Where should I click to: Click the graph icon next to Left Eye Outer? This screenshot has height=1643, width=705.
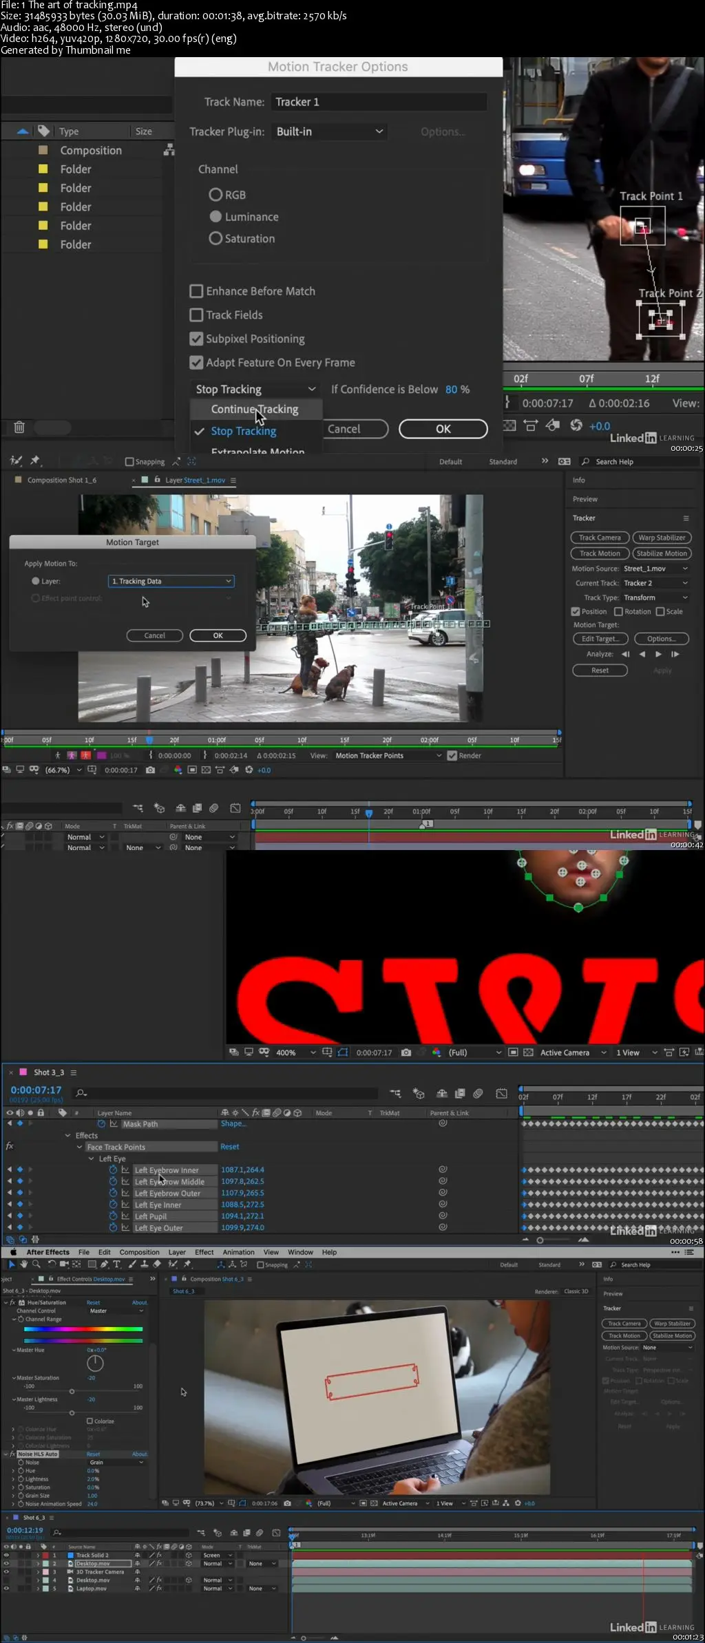pyautogui.click(x=125, y=1228)
